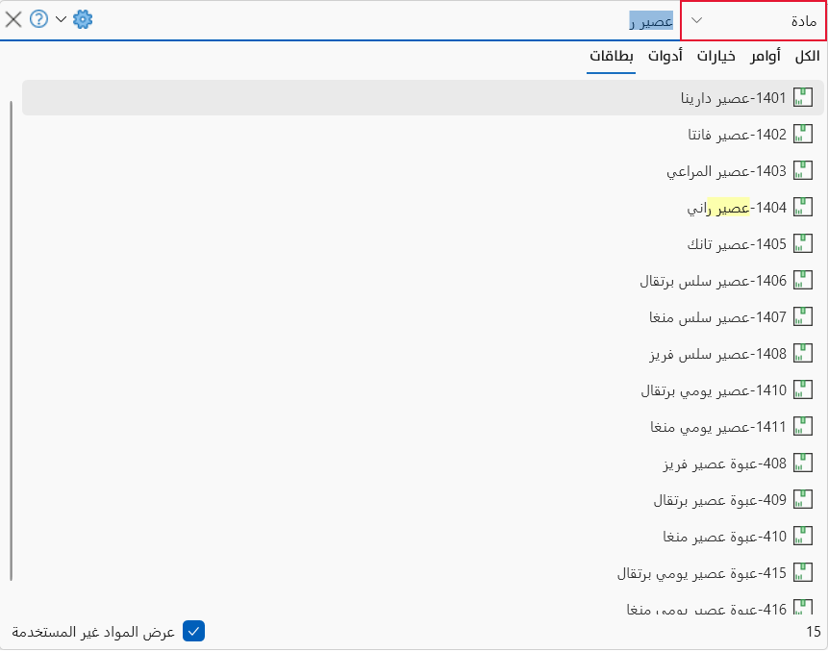The image size is (828, 652).
Task: Click the item icon beside 1404-عصير راني
Action: (x=803, y=207)
